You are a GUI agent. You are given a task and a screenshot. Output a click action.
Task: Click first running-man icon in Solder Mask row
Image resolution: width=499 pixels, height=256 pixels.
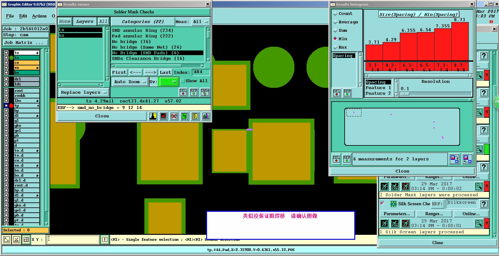[385, 186]
